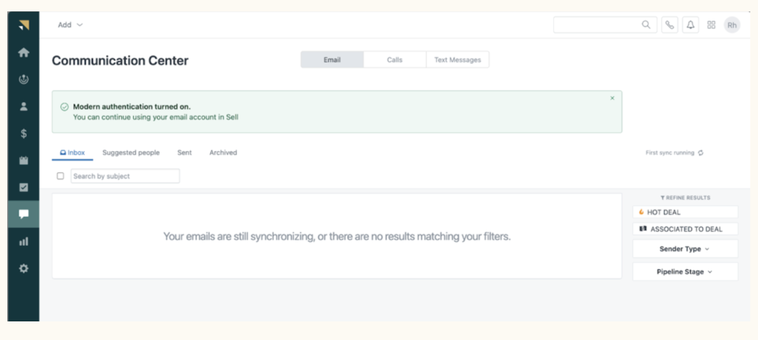758x340 pixels.
Task: Click the phone dialer icon
Action: click(670, 25)
